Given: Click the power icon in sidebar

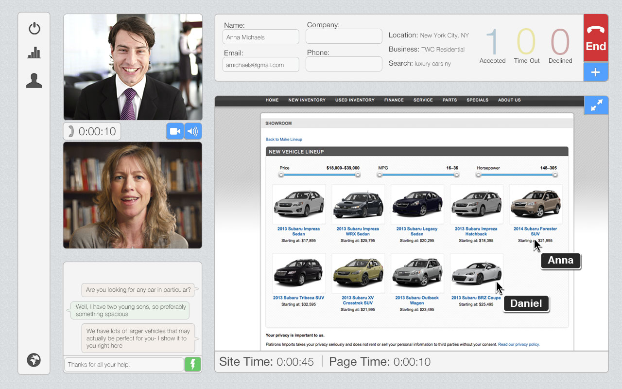Looking at the screenshot, I should tap(34, 29).
